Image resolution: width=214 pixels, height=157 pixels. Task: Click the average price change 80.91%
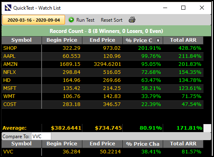[x=151, y=128]
